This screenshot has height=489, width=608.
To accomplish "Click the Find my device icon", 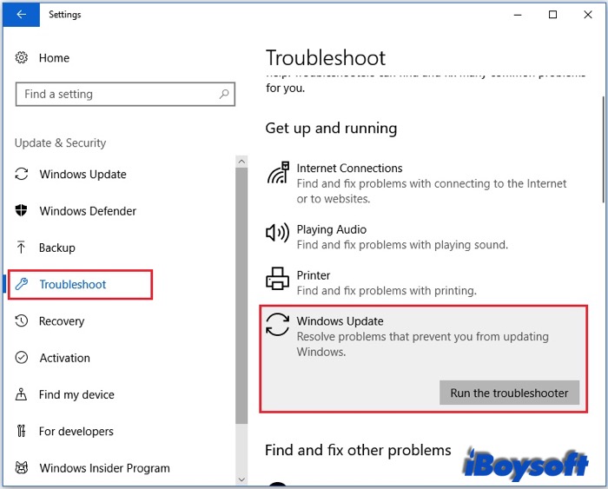I will coord(23,394).
